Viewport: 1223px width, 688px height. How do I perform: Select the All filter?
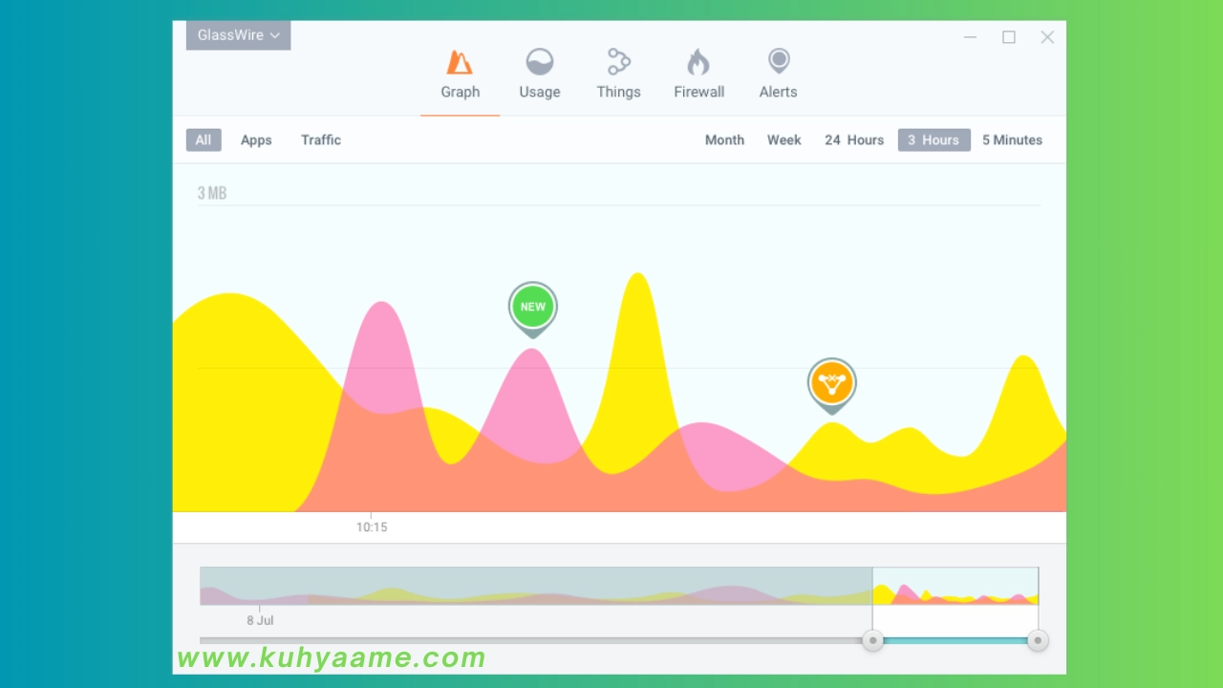[204, 140]
